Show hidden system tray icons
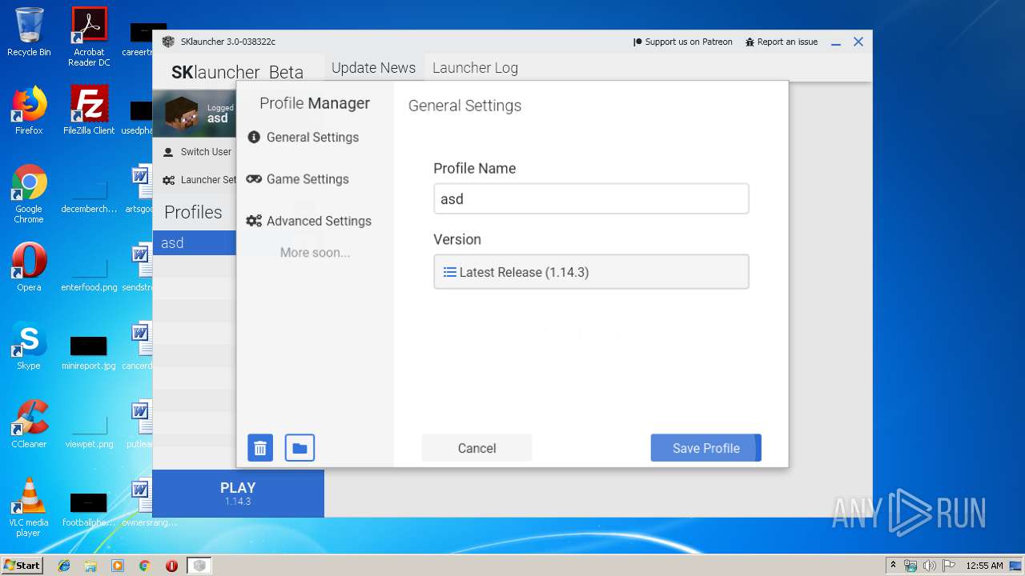Viewport: 1025px width, 576px height. point(893,565)
